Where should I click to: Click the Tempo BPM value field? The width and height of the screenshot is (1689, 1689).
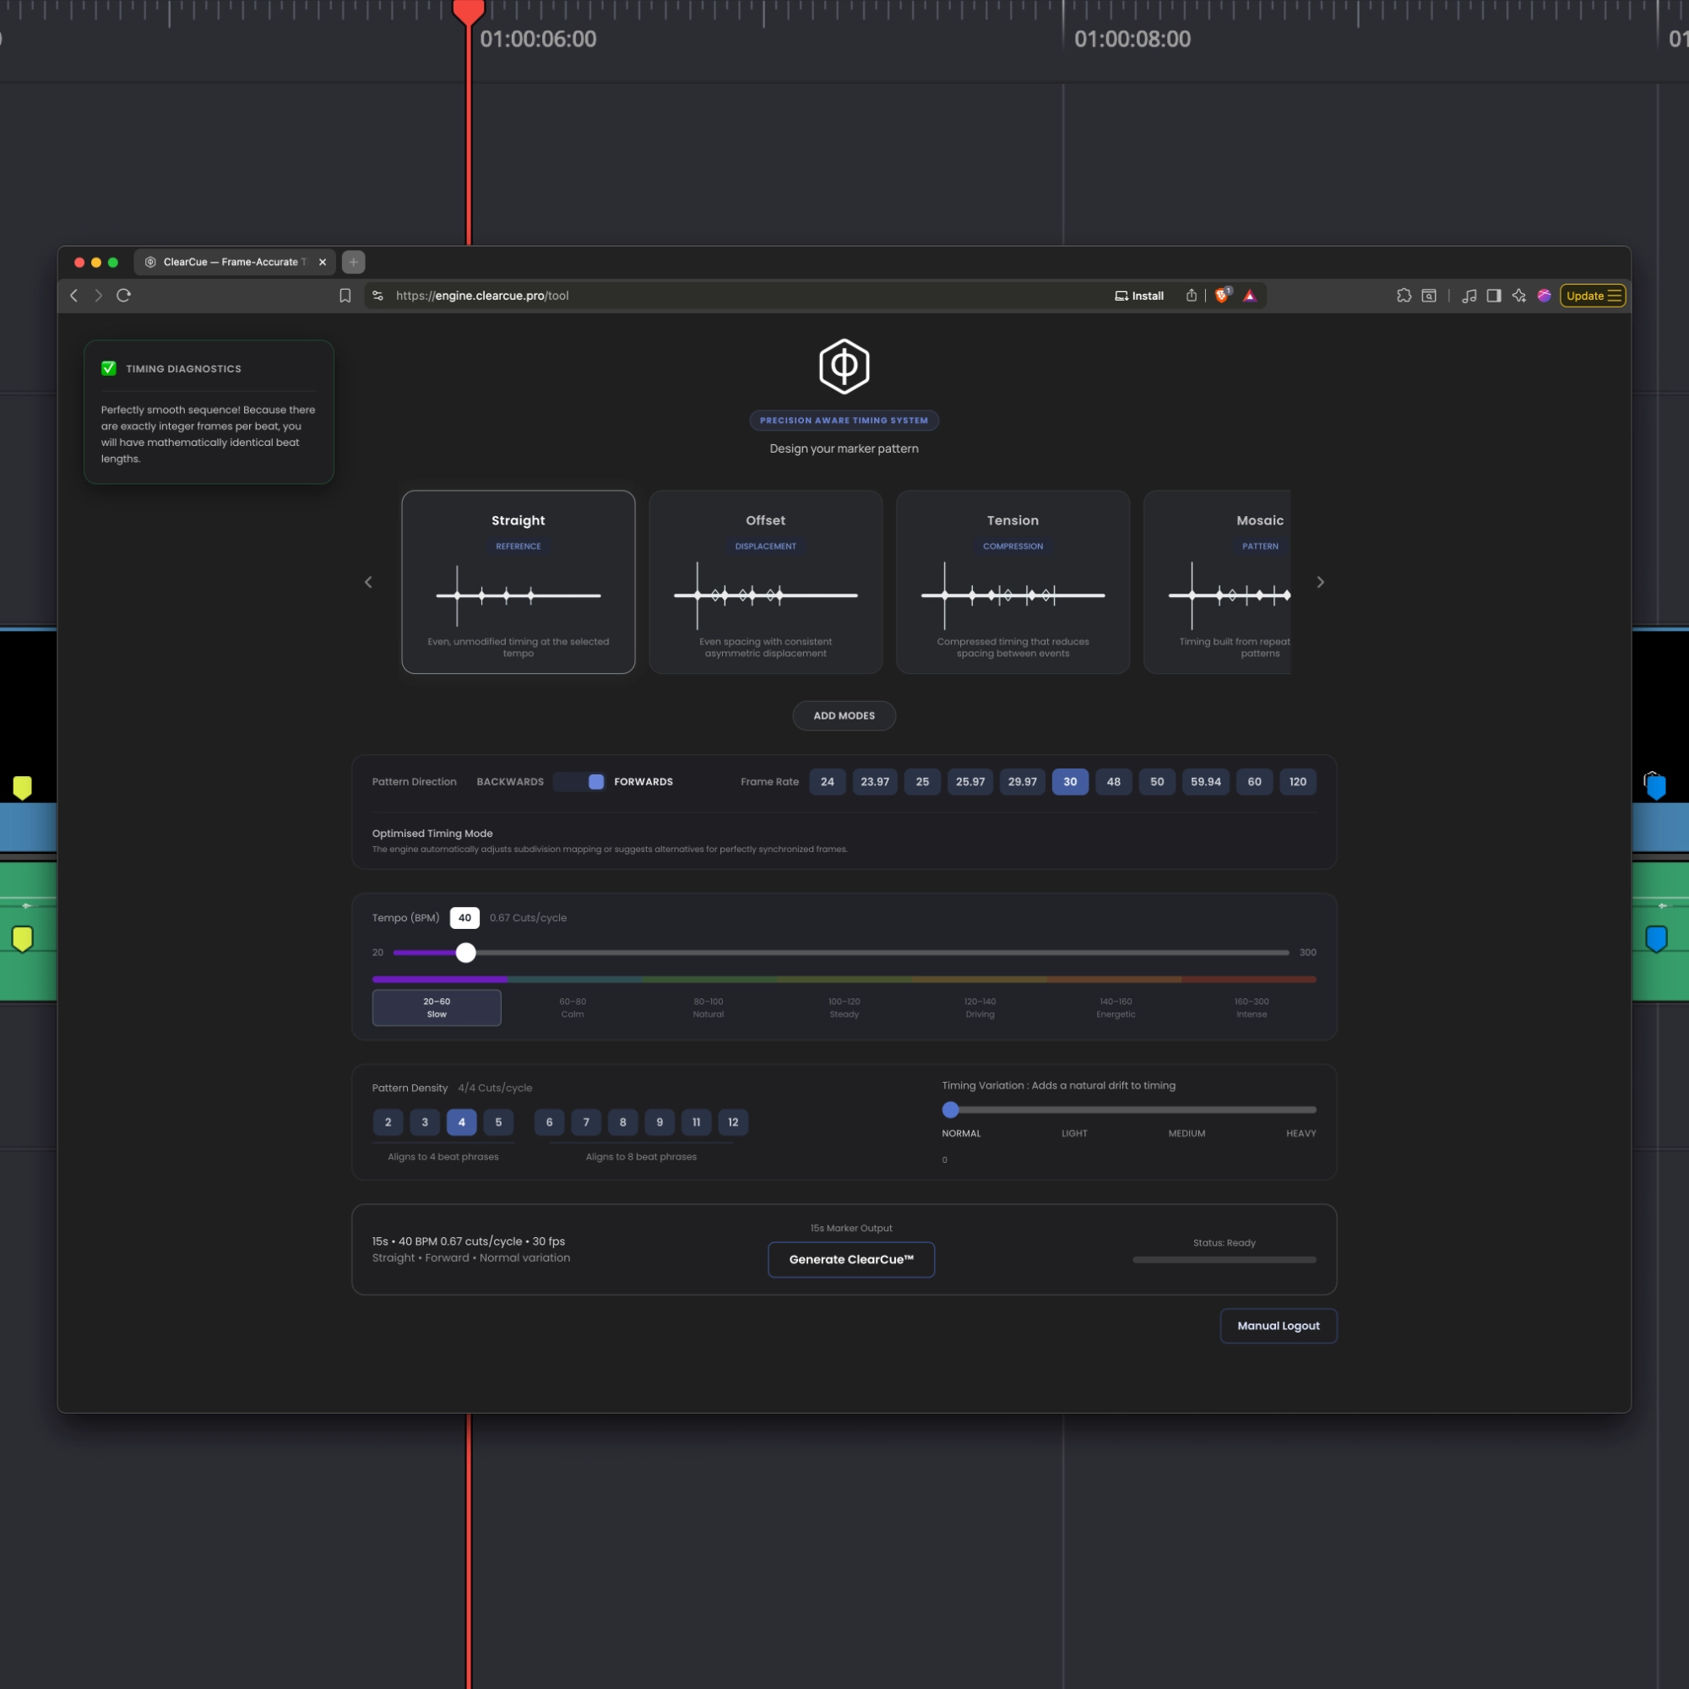464,917
